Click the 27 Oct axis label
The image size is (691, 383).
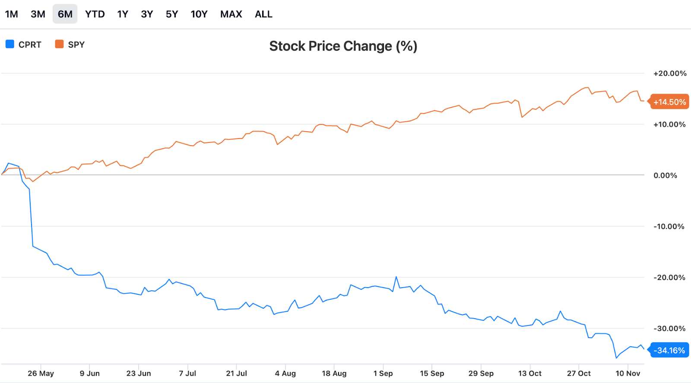pos(579,373)
